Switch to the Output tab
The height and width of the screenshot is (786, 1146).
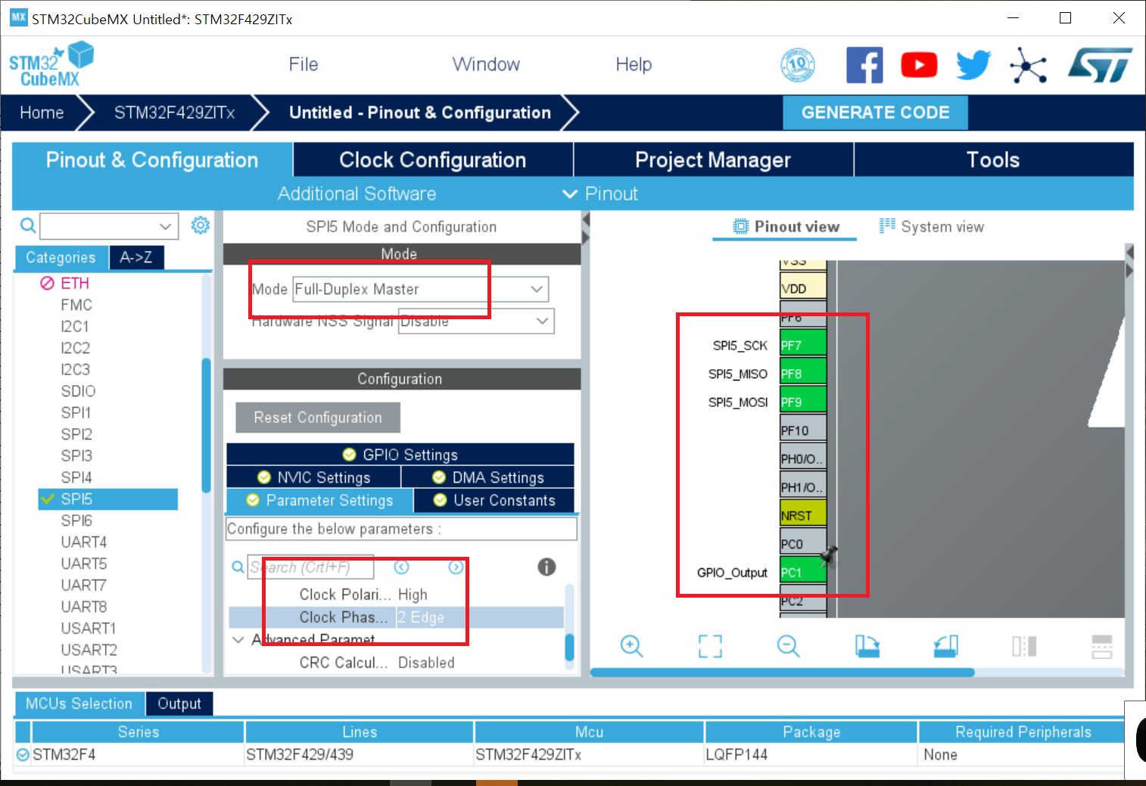[179, 704]
